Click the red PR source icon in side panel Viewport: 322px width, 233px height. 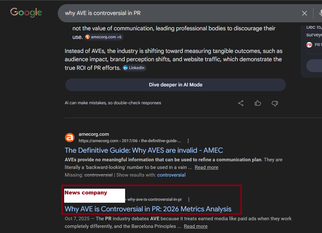309,45
